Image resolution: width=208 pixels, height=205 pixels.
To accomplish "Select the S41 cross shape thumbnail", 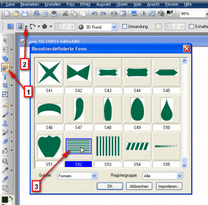I will pyautogui.click(x=49, y=72).
